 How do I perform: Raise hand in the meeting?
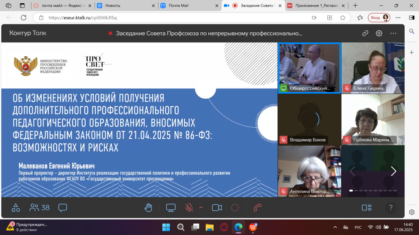148,208
